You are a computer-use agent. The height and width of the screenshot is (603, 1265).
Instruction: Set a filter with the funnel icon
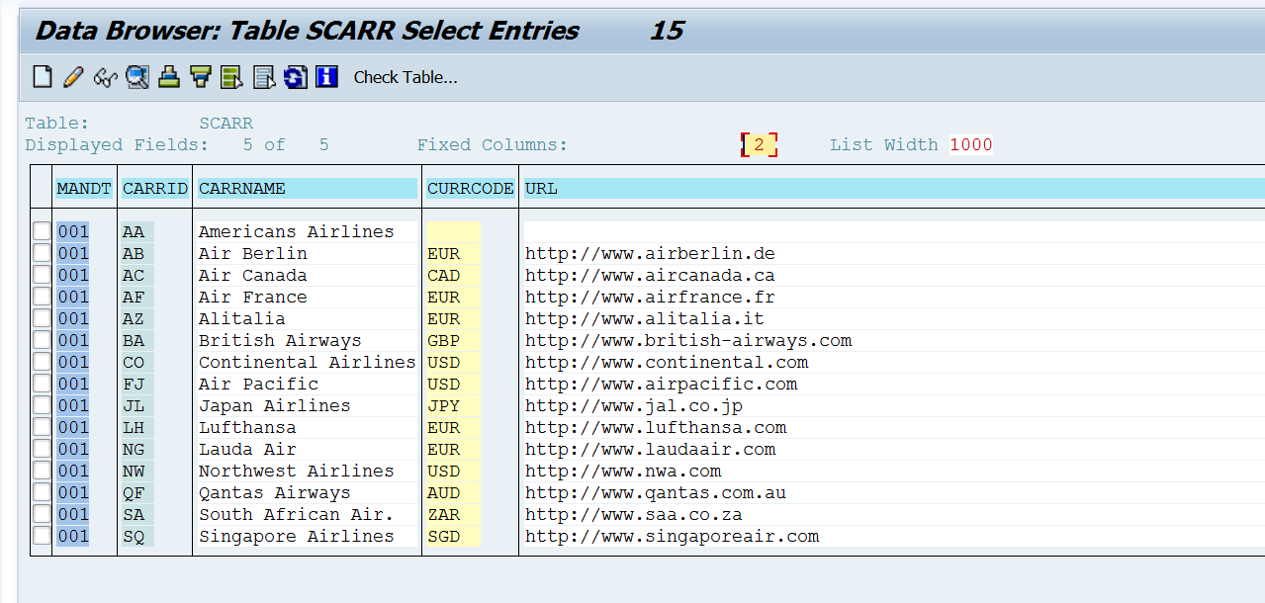[199, 77]
